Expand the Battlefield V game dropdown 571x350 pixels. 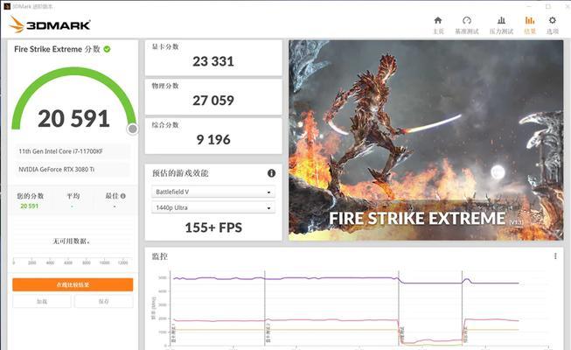pos(213,192)
